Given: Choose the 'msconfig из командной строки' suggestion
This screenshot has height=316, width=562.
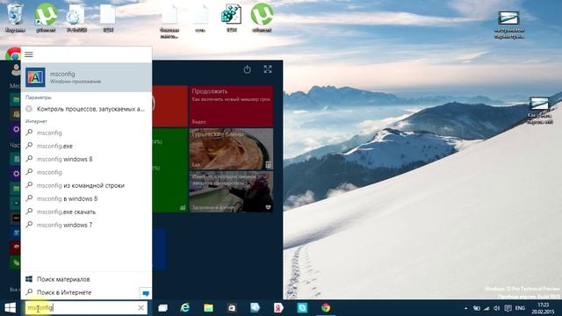Looking at the screenshot, I should coord(86,185).
